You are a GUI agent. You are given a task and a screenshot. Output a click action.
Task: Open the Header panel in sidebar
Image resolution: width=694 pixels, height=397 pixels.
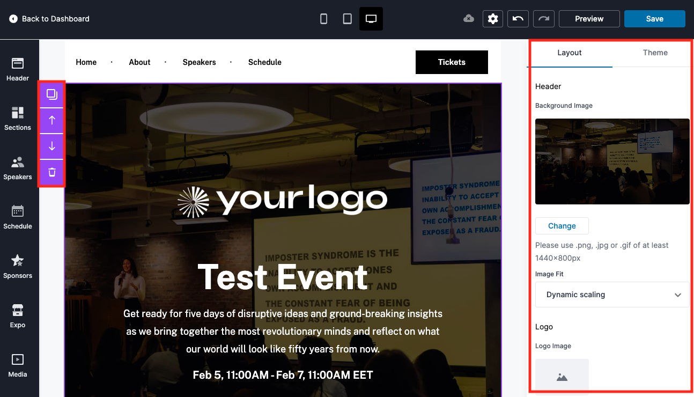point(18,69)
